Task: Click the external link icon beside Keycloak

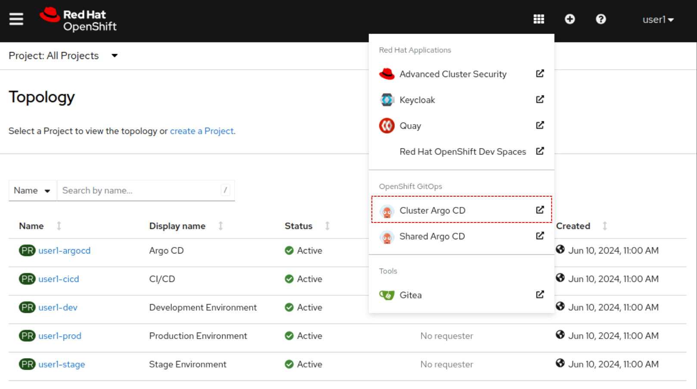Action: point(540,99)
